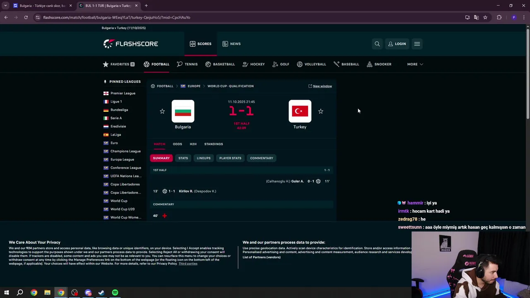Select the HOCKEY sport

pyautogui.click(x=253, y=64)
